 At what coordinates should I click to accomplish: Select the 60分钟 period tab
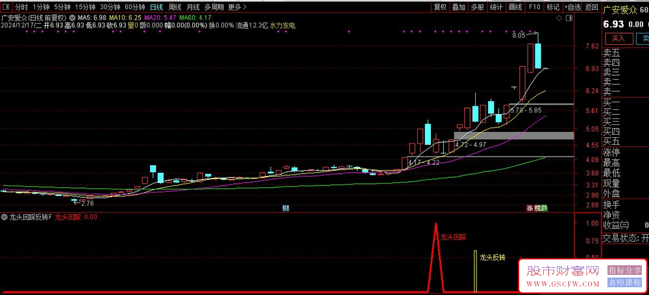coord(135,7)
